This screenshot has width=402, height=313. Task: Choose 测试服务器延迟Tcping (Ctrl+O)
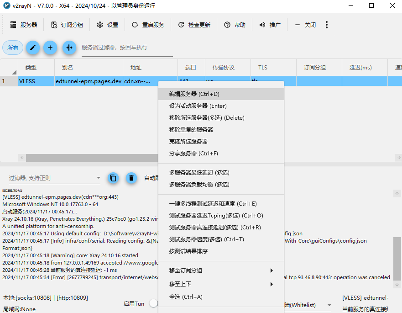click(221, 215)
